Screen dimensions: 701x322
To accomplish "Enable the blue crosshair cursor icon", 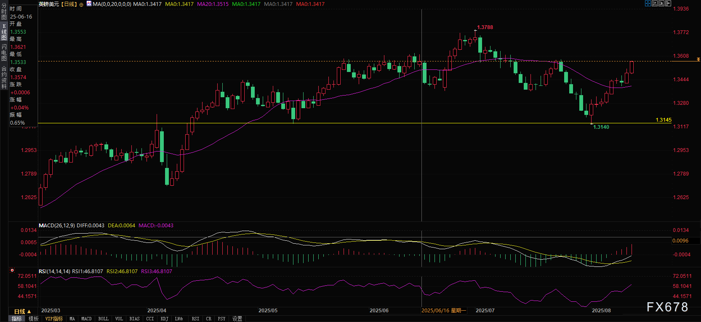I will pyautogui.click(x=648, y=3).
